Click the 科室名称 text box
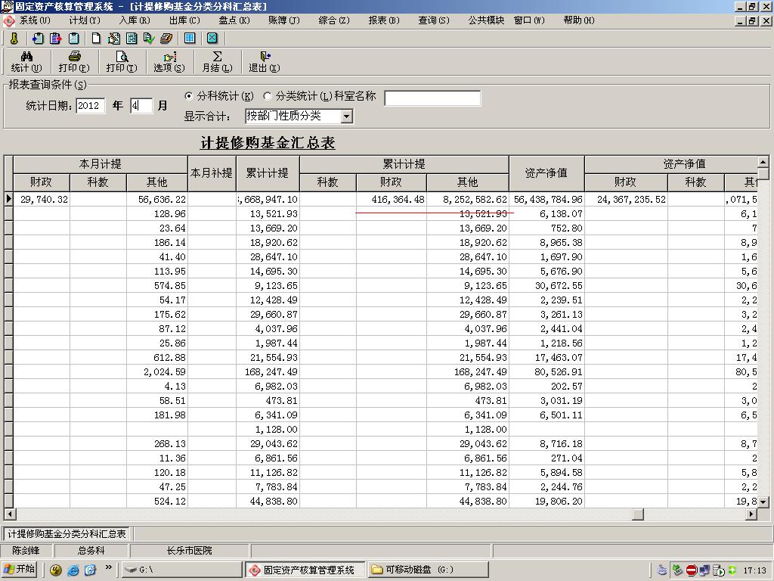Image resolution: width=774 pixels, height=581 pixels. 432,98
